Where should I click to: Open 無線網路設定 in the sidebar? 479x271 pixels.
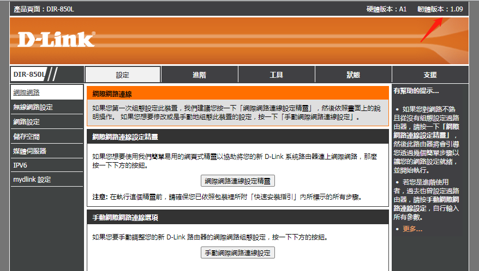point(47,107)
